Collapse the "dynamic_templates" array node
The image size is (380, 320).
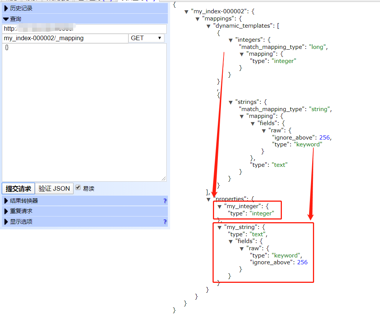point(208,26)
